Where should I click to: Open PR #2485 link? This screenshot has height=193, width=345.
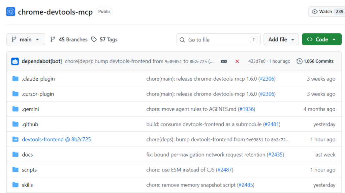[246, 185]
